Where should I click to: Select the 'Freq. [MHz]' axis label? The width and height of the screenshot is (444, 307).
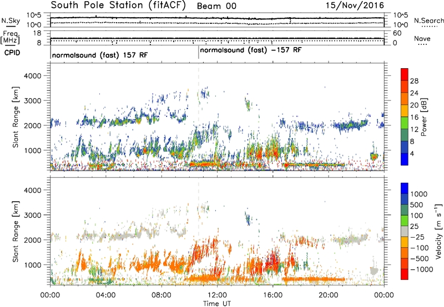[10, 38]
